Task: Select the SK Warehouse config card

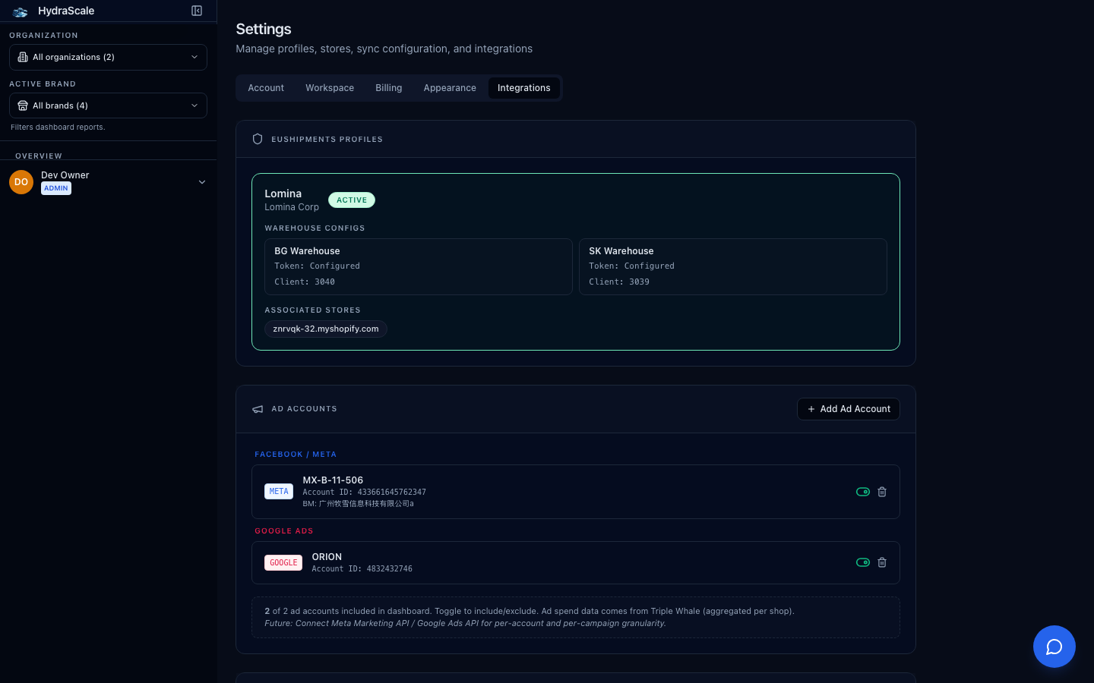Action: [x=733, y=266]
